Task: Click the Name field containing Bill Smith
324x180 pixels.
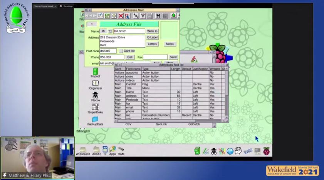Action: (129, 31)
